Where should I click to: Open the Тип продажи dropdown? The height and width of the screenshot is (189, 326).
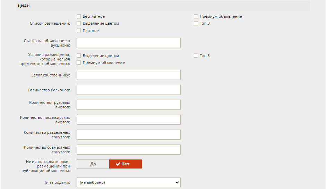128,182
